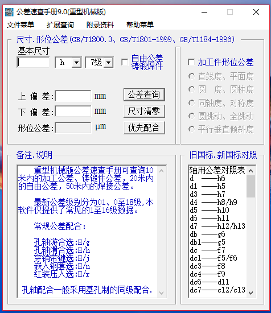Click the 公差查询 button
The height and width of the screenshot is (313, 271).
point(144,94)
